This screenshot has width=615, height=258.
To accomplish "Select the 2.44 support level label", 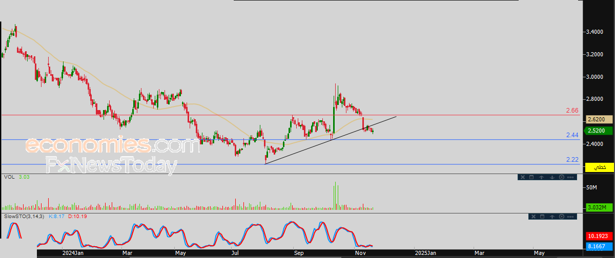I will tap(572, 135).
